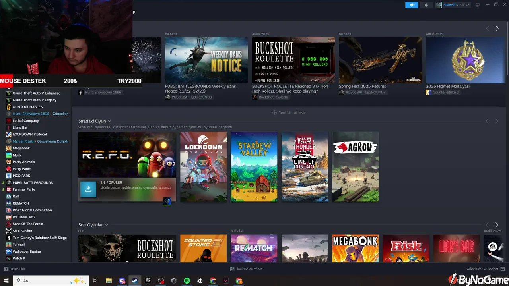The height and width of the screenshot is (286, 509).
Task: Open PUBG Weekly Bans Notice news image
Action: pos(206,60)
